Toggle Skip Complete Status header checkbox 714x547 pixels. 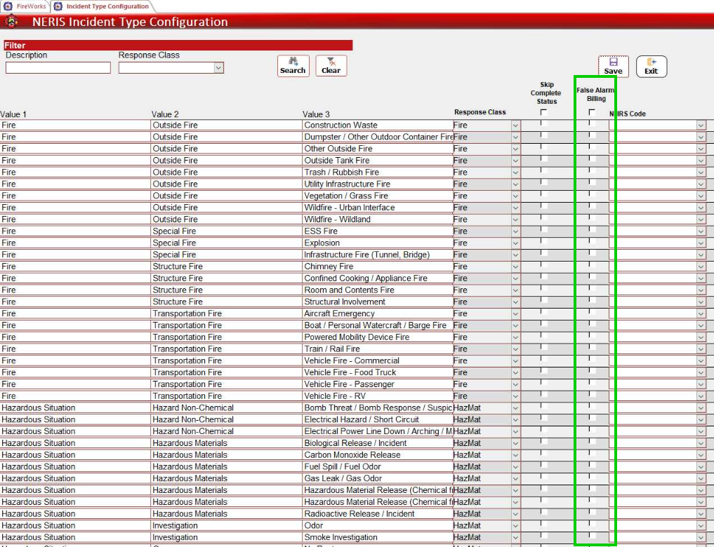(x=543, y=112)
